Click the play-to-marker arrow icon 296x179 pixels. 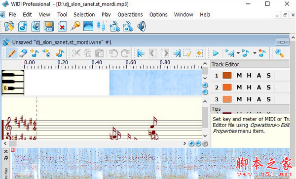click(x=230, y=53)
